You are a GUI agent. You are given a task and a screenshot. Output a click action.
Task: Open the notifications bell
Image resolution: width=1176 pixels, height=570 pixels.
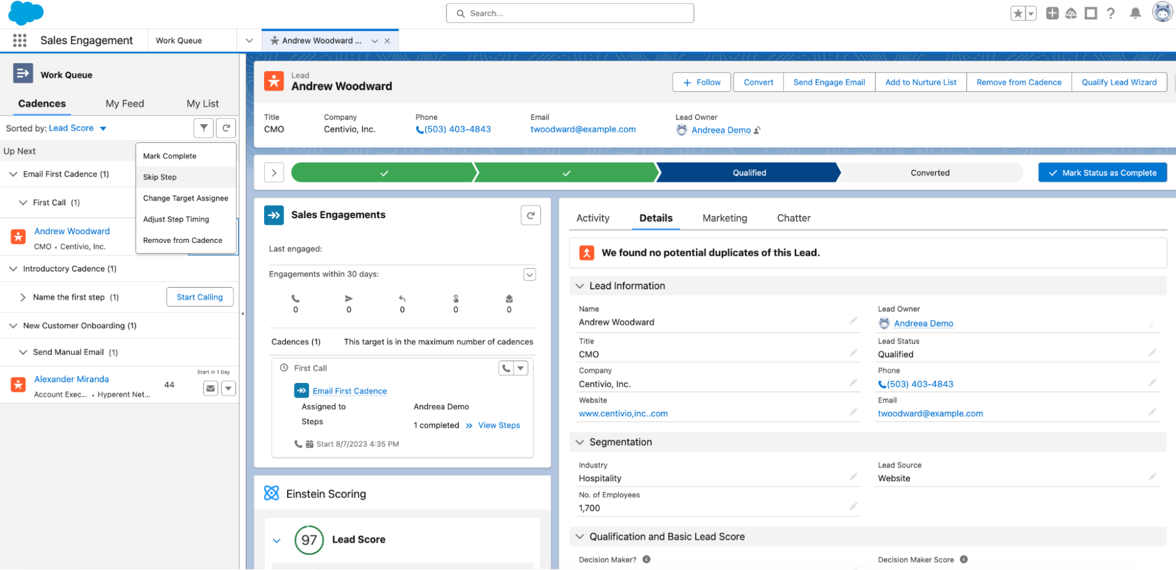[1135, 13]
